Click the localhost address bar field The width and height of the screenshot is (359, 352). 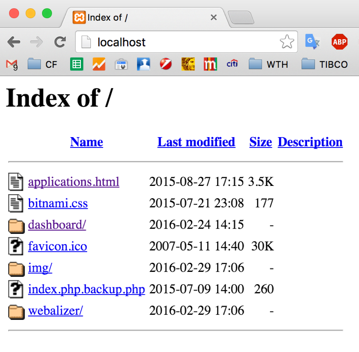[182, 42]
